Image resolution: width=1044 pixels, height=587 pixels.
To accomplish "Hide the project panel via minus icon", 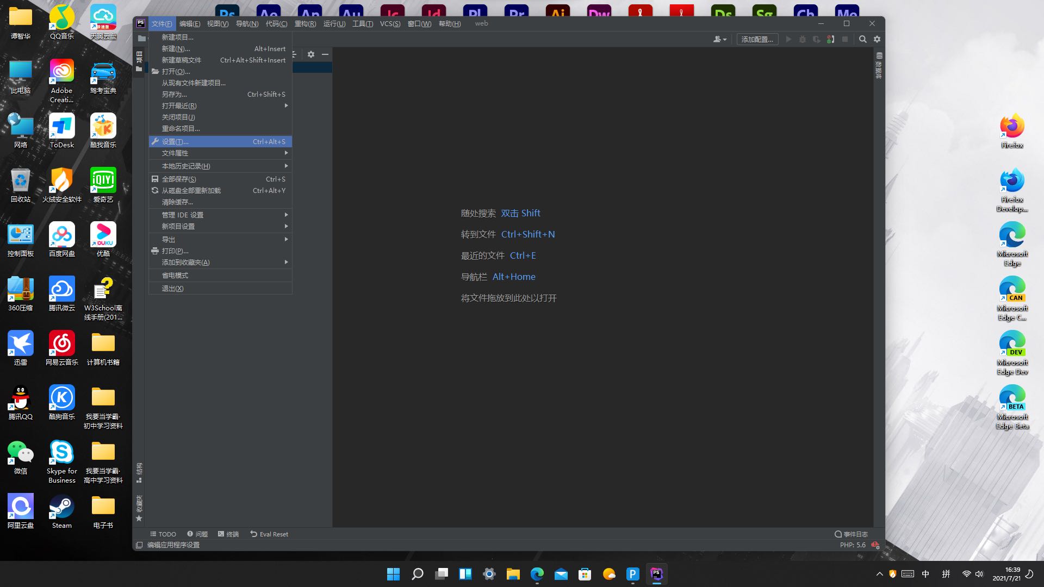I will 325,54.
